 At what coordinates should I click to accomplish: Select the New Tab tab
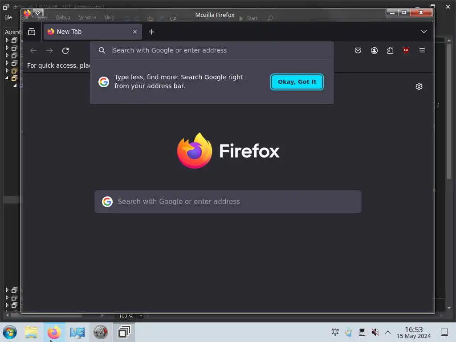click(93, 32)
